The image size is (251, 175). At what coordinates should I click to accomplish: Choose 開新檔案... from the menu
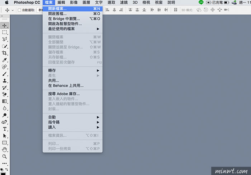pos(72,9)
